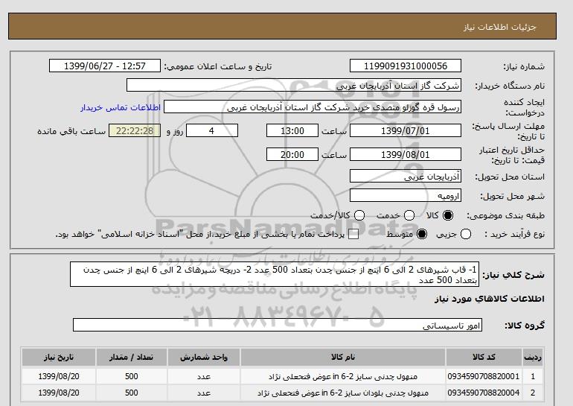
Task: Click the جزئیات اطلاعات نیاز page title
Action: (x=499, y=27)
